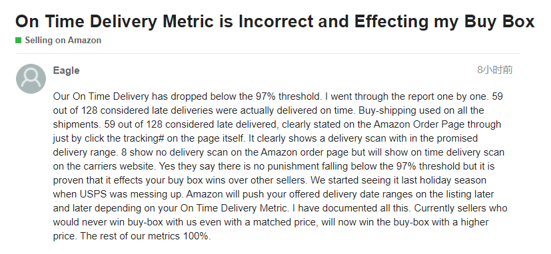Image resolution: width=551 pixels, height=254 pixels.
Task: Open the Selling on Amazon category
Action: pyautogui.click(x=63, y=41)
